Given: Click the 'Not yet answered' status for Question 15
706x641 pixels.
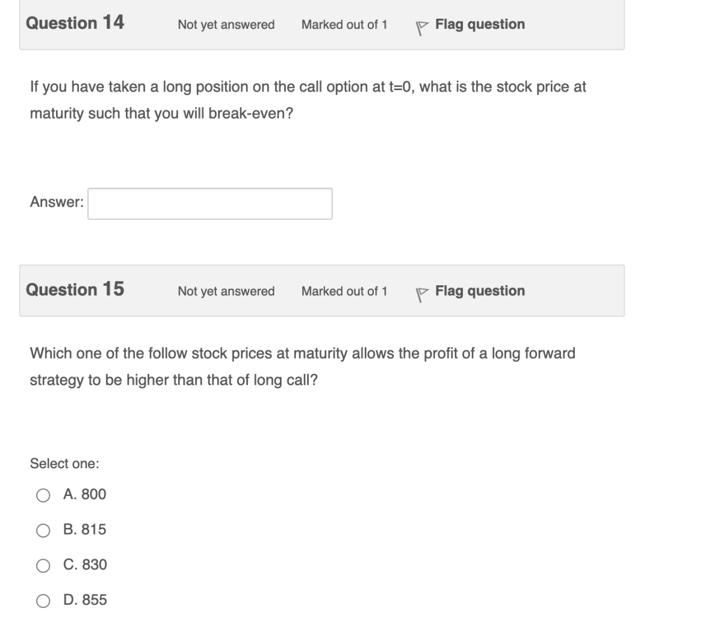Looking at the screenshot, I should point(226,291).
